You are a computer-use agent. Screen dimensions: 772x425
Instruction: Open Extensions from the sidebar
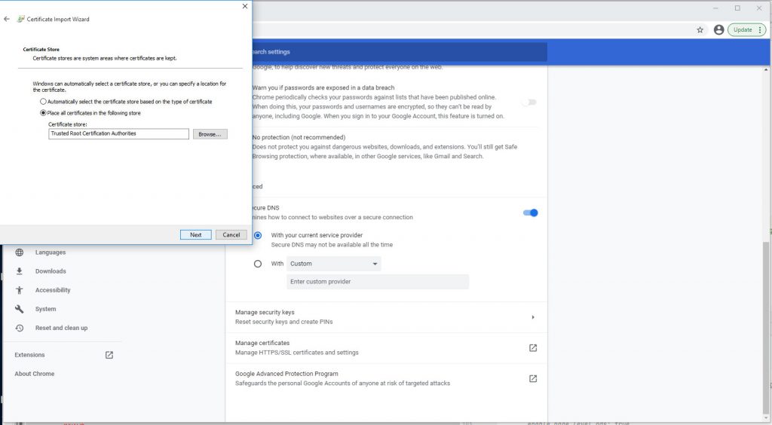(29, 355)
